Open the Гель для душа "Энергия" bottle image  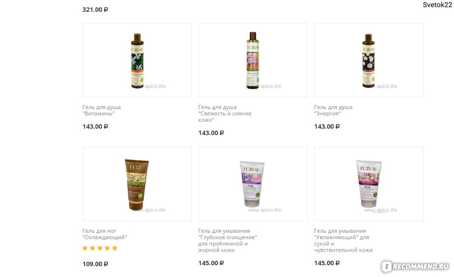pyautogui.click(x=368, y=60)
